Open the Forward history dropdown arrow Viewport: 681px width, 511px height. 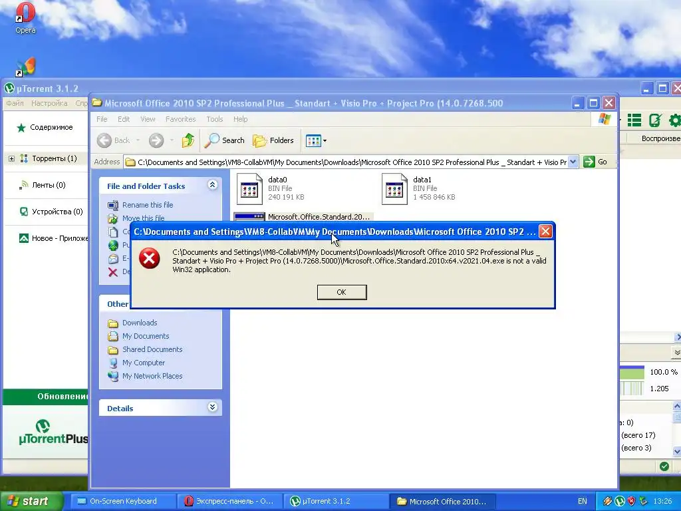pos(172,140)
